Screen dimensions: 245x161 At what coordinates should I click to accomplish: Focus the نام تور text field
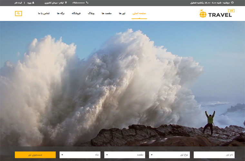(x=214, y=155)
